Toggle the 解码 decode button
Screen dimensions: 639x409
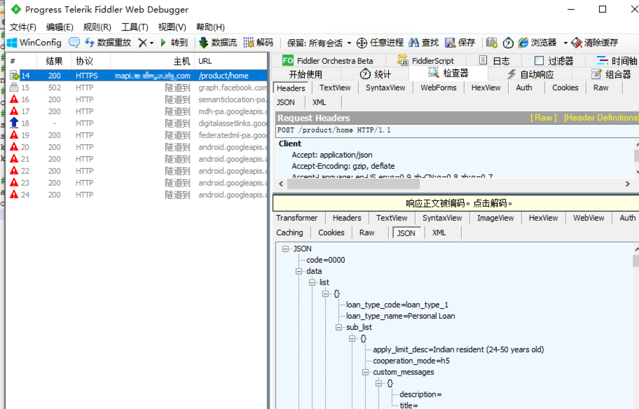pos(258,43)
